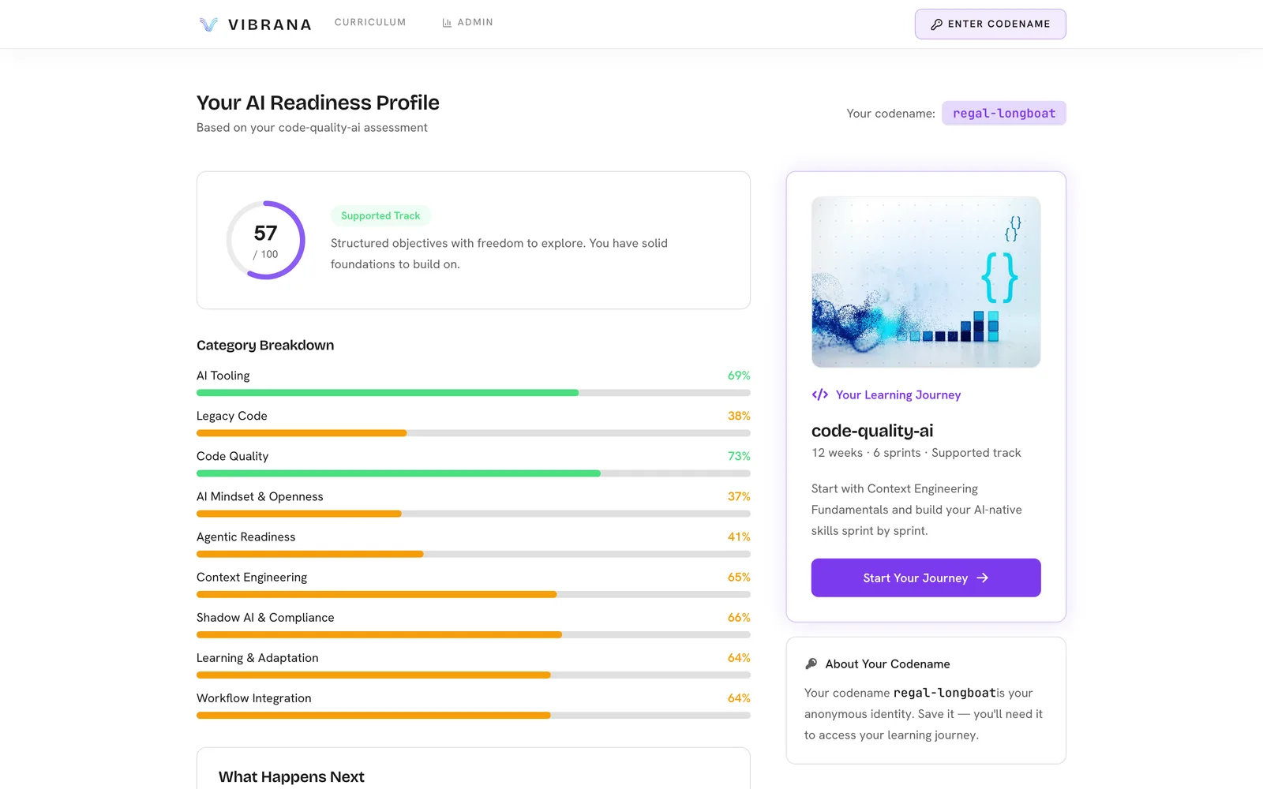The image size is (1263, 789).
Task: Click the Enter Codename button
Action: pos(991,24)
